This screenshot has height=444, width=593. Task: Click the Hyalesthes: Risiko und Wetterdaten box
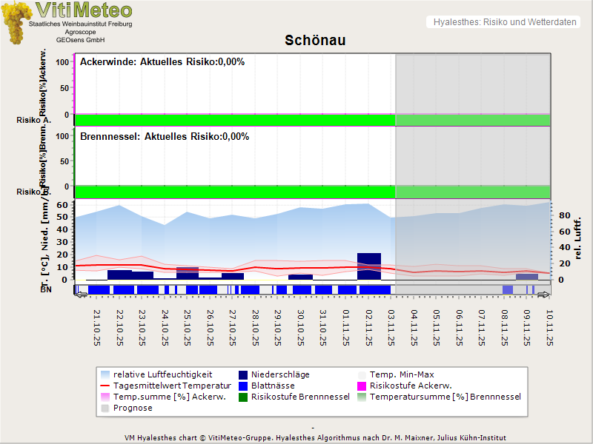pos(503,22)
